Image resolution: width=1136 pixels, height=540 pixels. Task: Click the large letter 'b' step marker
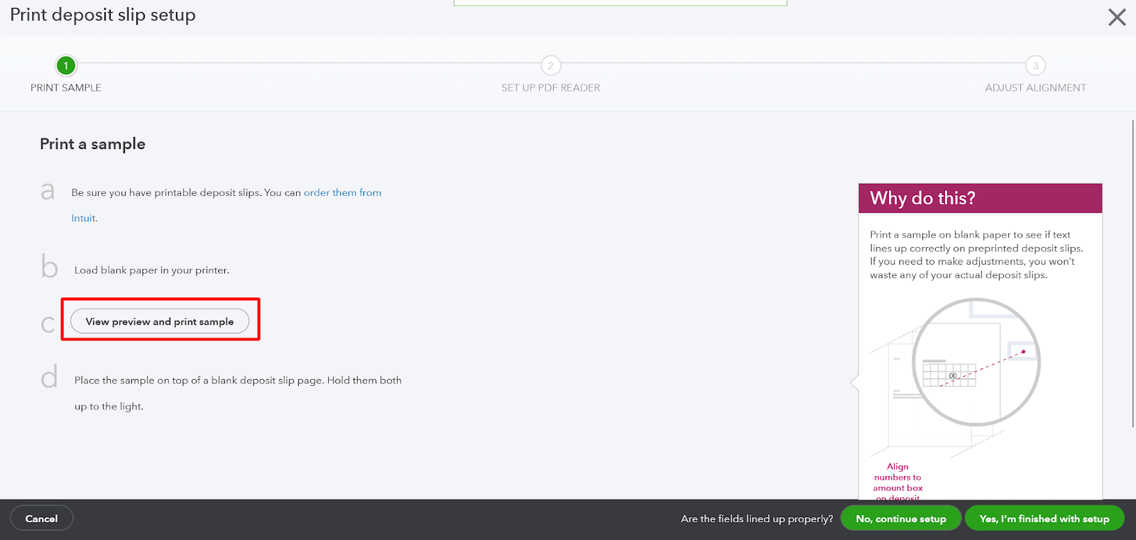tap(49, 267)
